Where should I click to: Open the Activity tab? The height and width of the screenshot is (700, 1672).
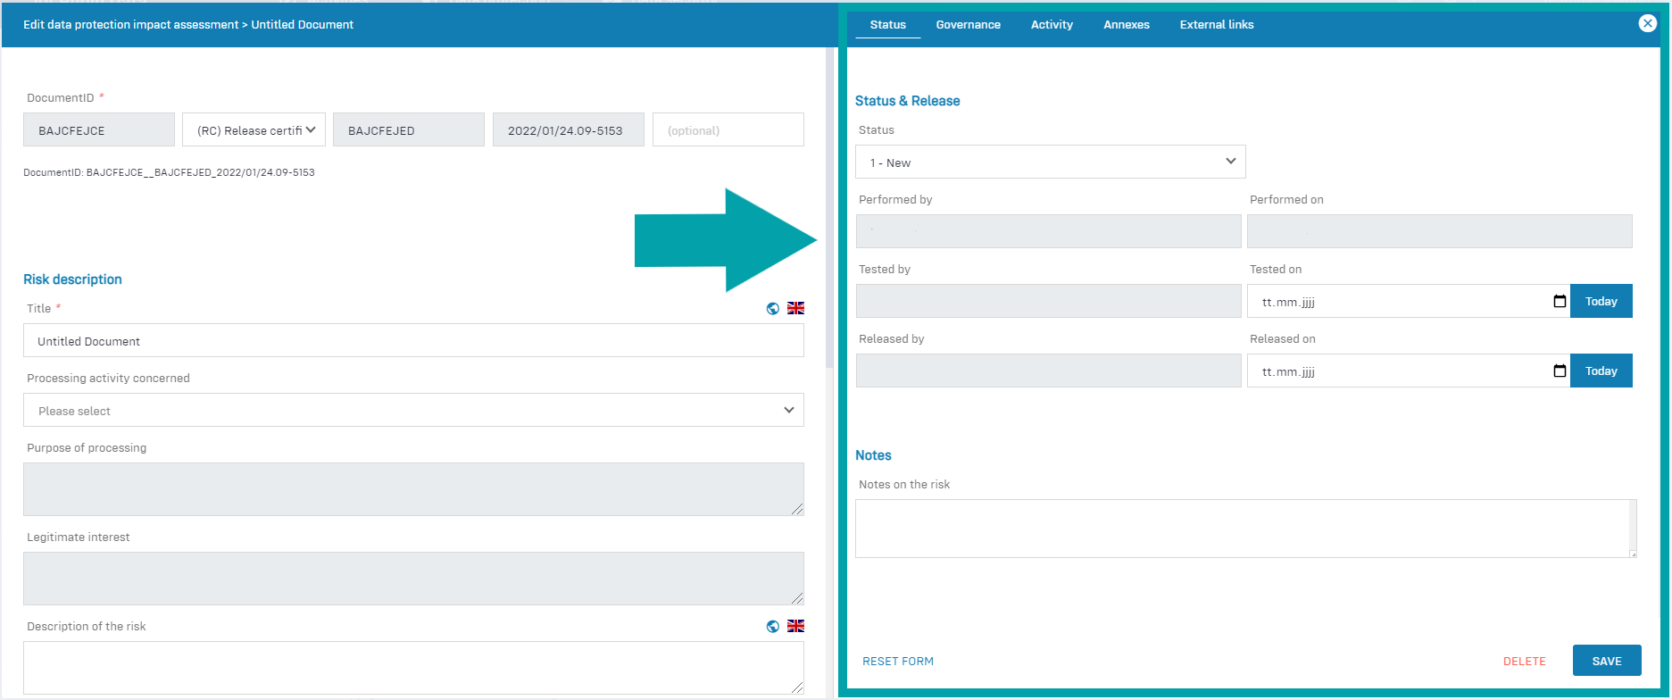click(x=1052, y=25)
